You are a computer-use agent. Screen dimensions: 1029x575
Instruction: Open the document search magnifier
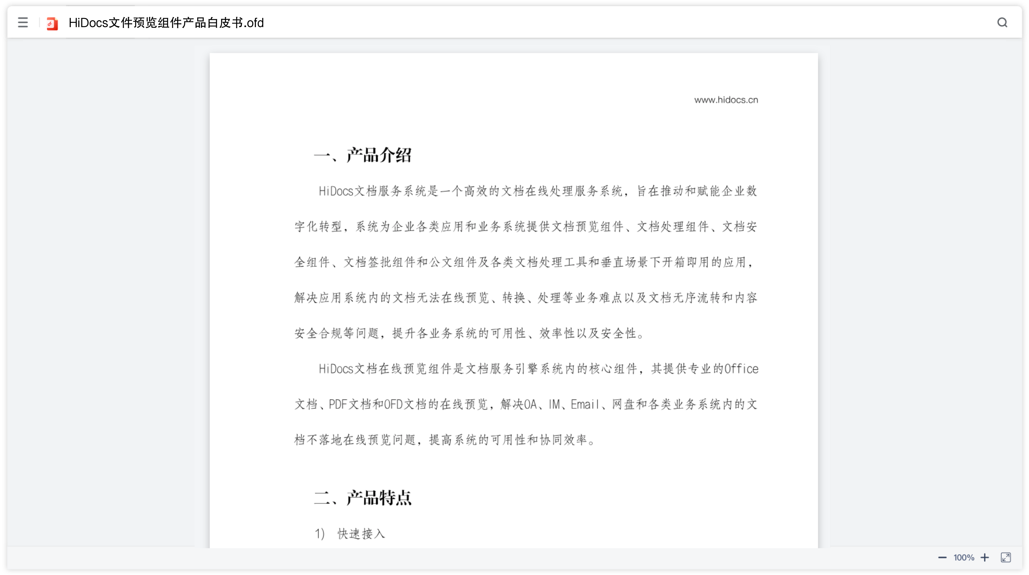(x=1002, y=22)
